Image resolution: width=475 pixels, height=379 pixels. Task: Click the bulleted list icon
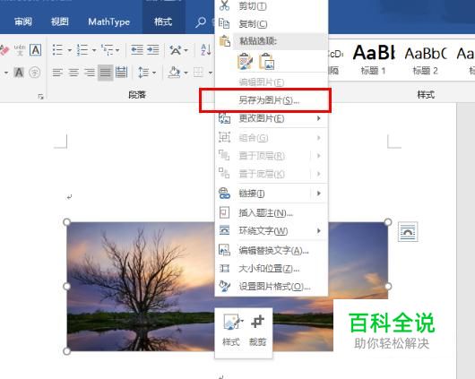click(x=57, y=49)
